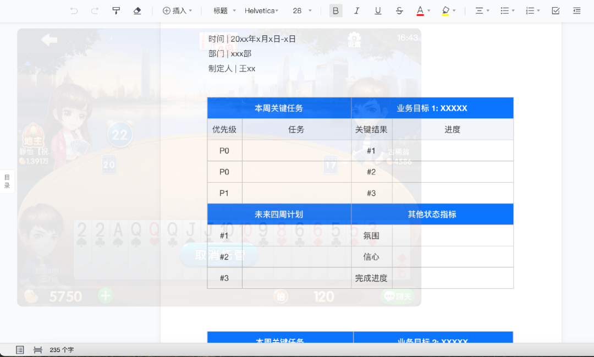This screenshot has width=594, height=357.
Task: Click the 本周关键任务 table header
Action: click(279, 108)
